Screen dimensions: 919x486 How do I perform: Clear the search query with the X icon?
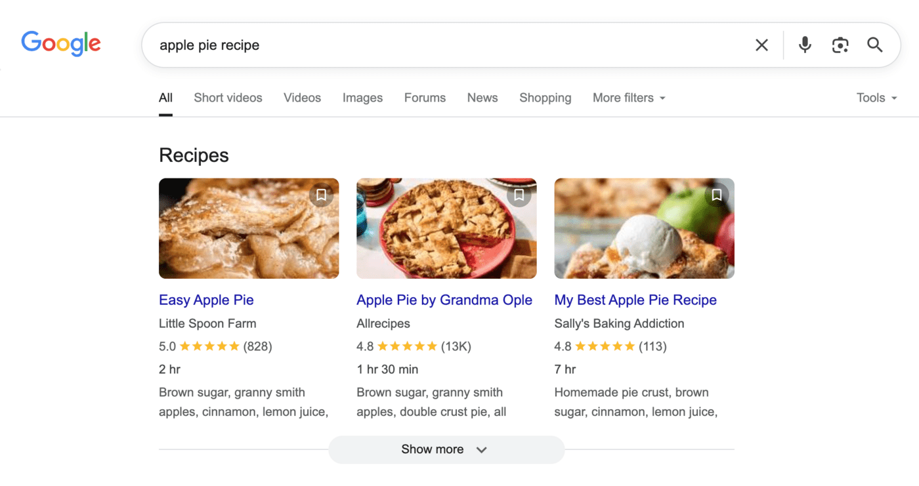pyautogui.click(x=761, y=45)
